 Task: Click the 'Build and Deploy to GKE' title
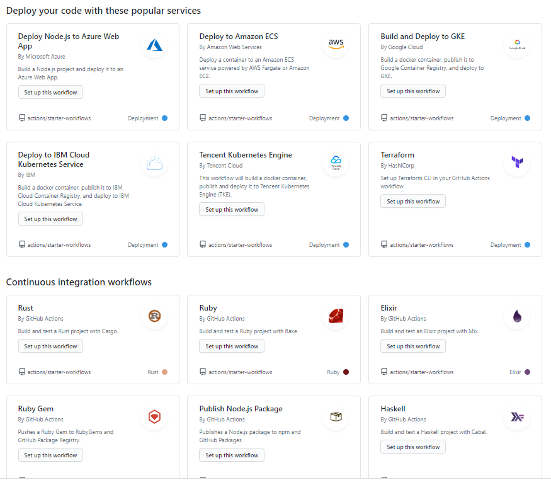click(423, 37)
